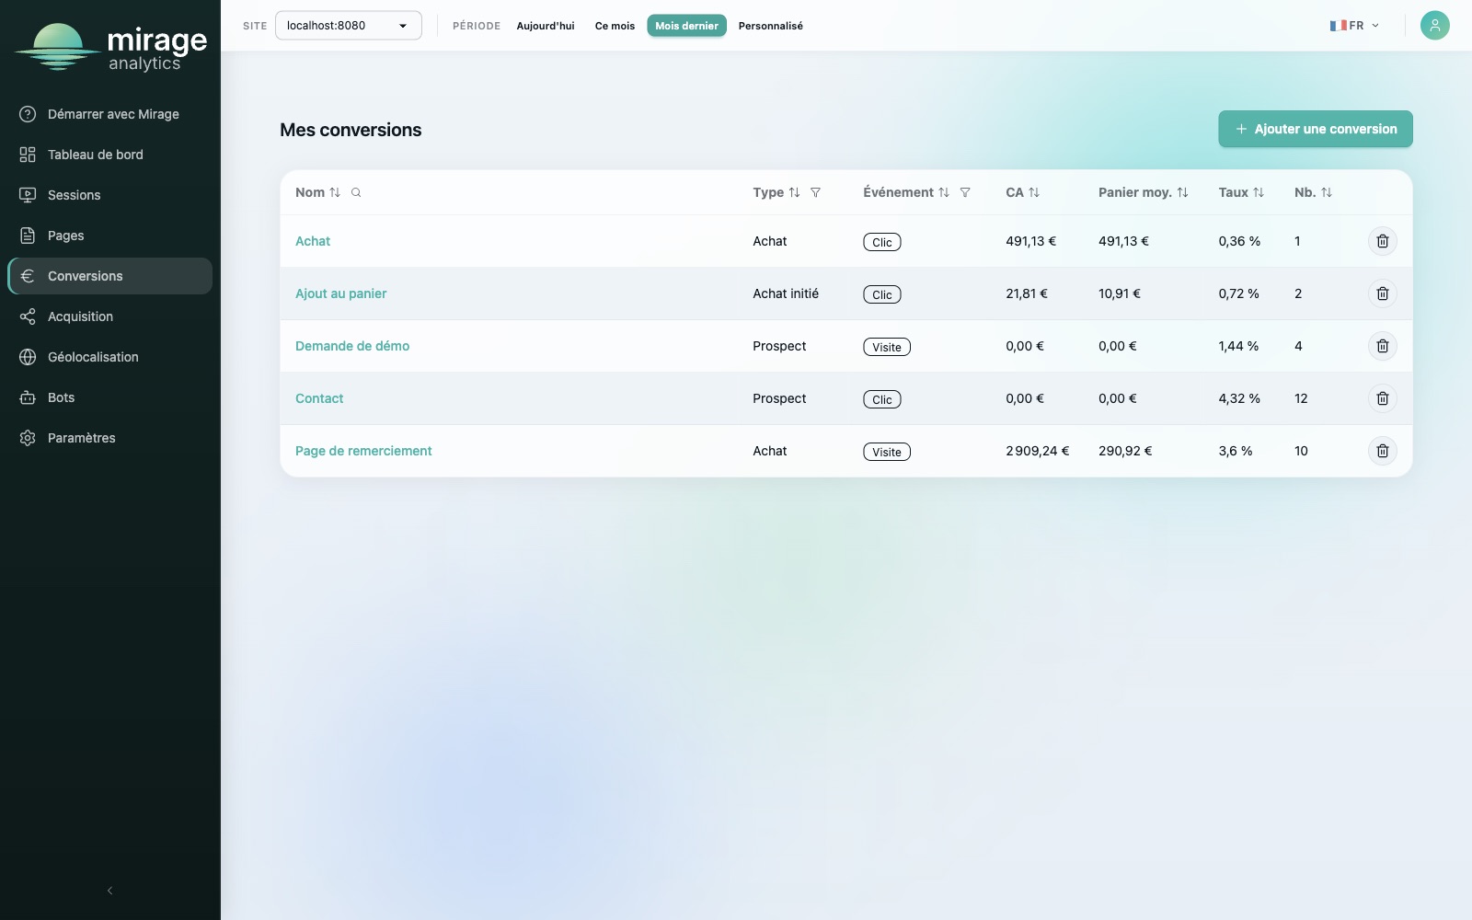Screen dimensions: 1472x920
Task: Select the Aujourd'hui period
Action: 546,26
